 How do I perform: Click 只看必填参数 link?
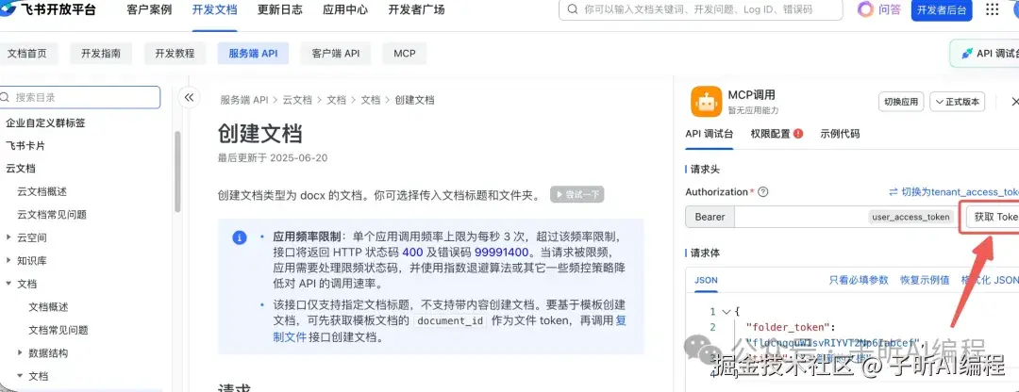coord(859,280)
